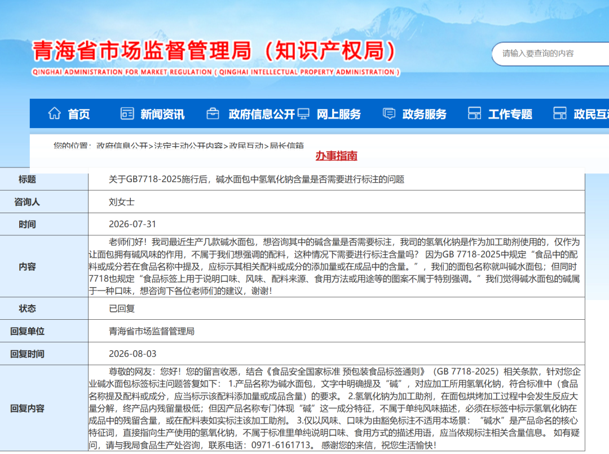Click breadcrumb link 法定主动公开内容
Image resolution: width=609 pixels, height=454 pixels.
click(x=188, y=146)
